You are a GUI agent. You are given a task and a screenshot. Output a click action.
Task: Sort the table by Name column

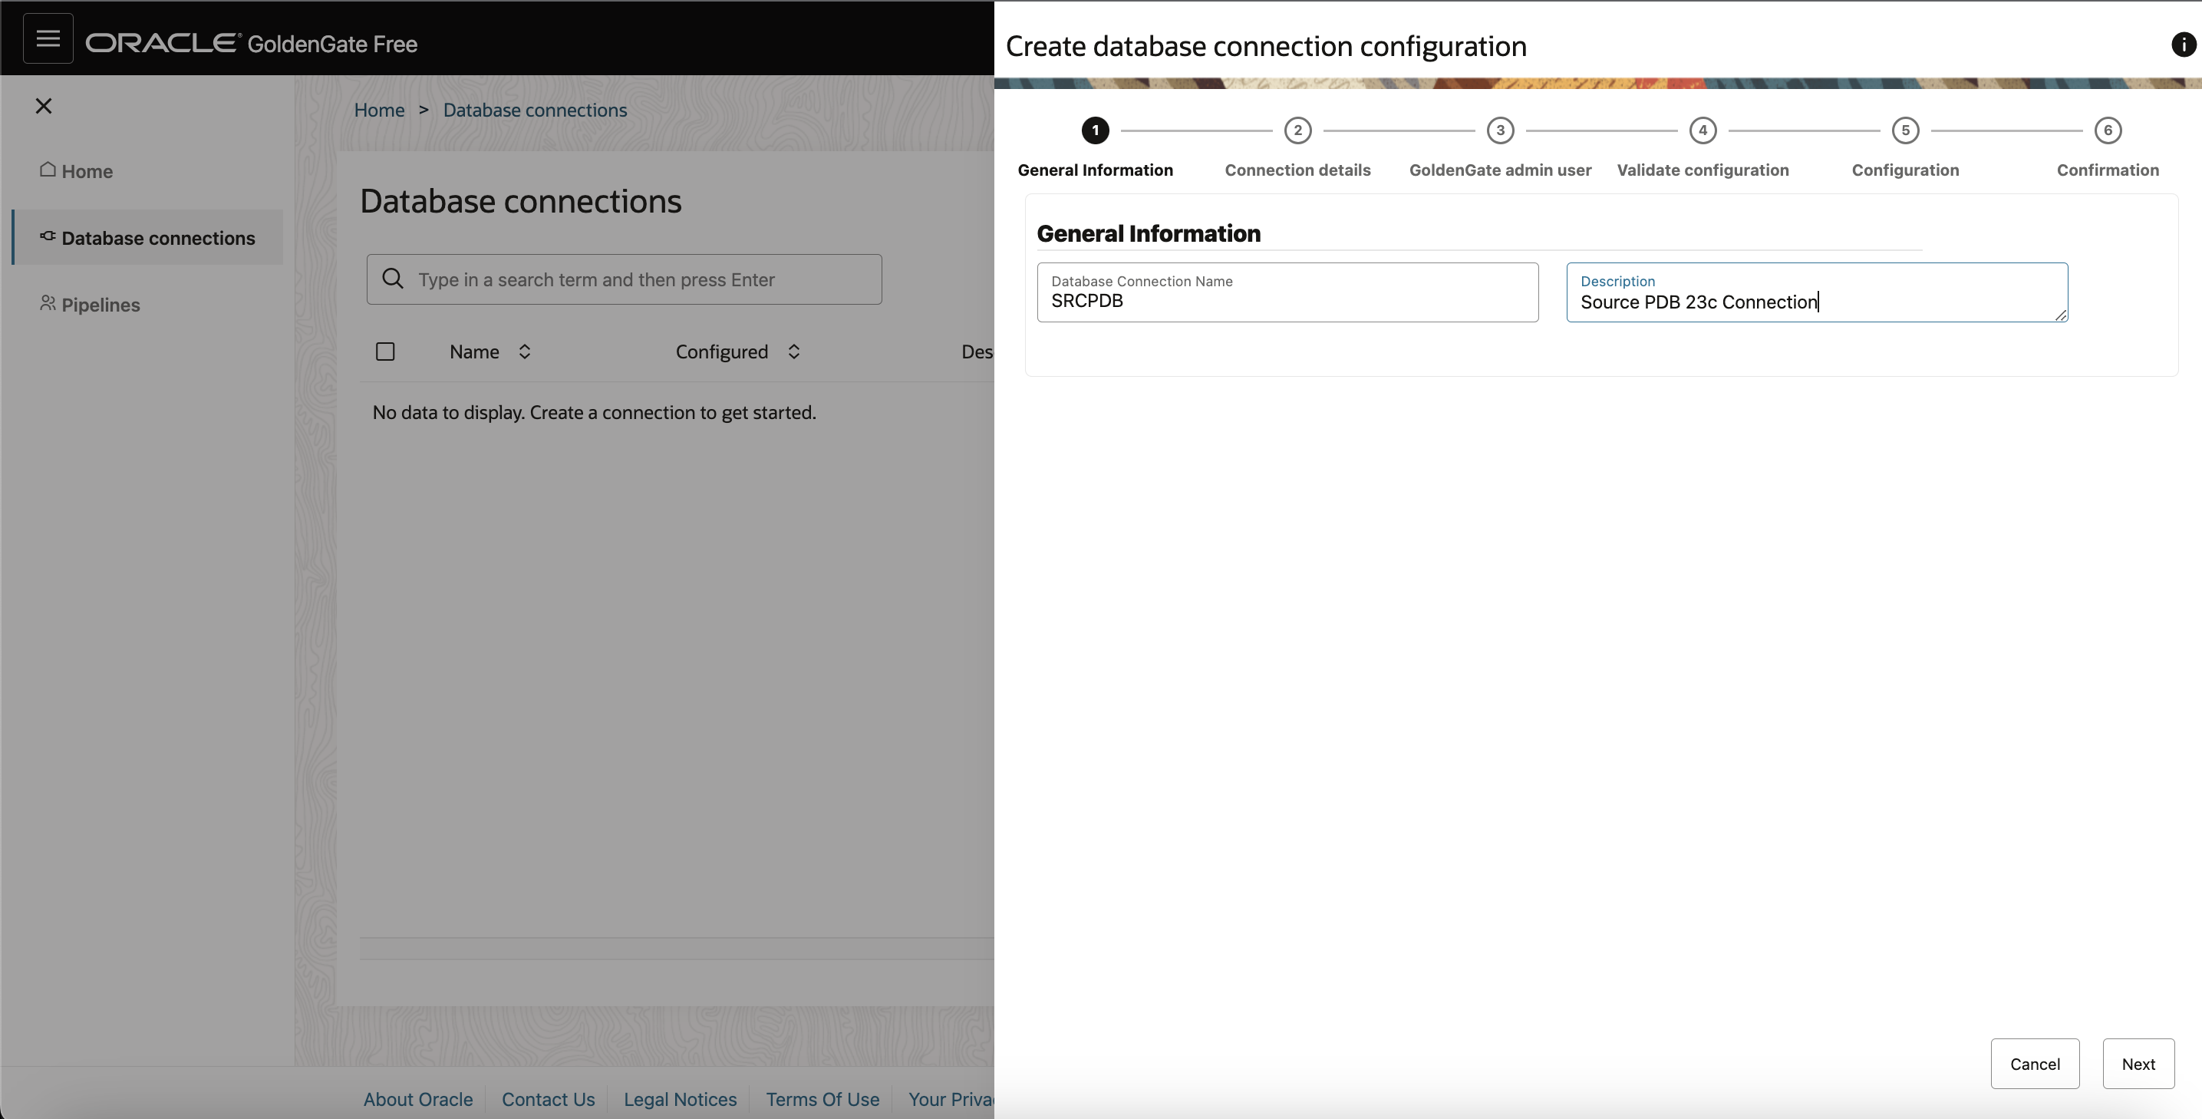pyautogui.click(x=524, y=352)
